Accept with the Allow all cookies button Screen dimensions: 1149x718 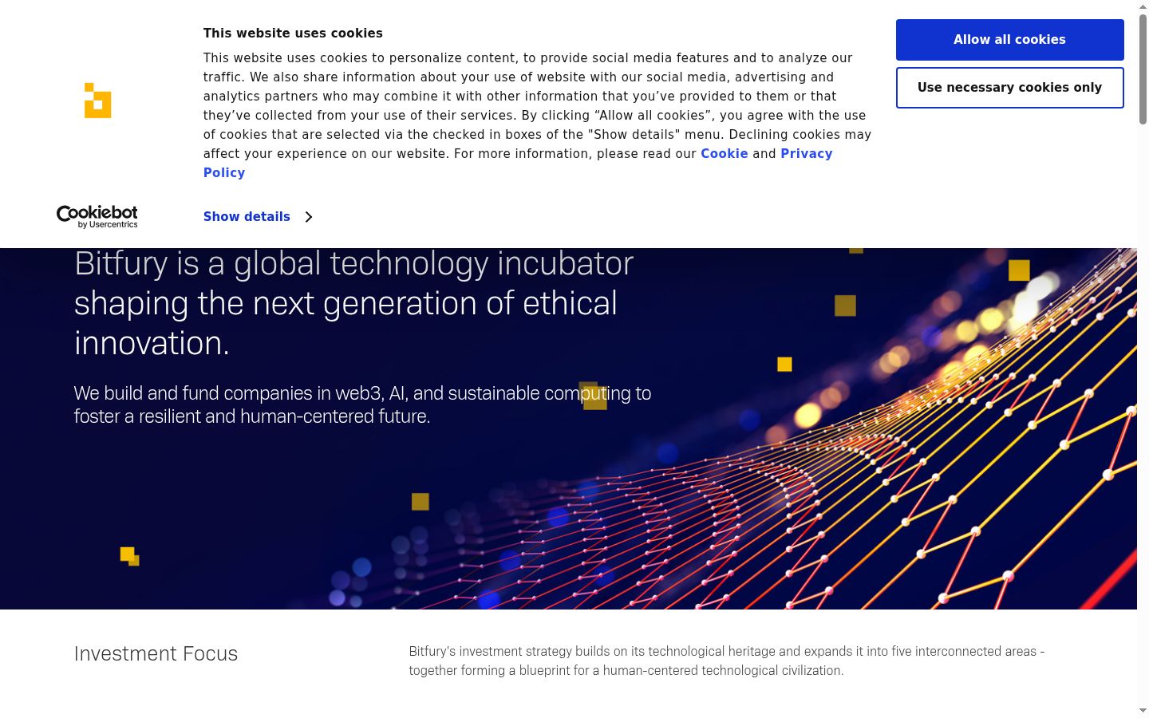1009,40
